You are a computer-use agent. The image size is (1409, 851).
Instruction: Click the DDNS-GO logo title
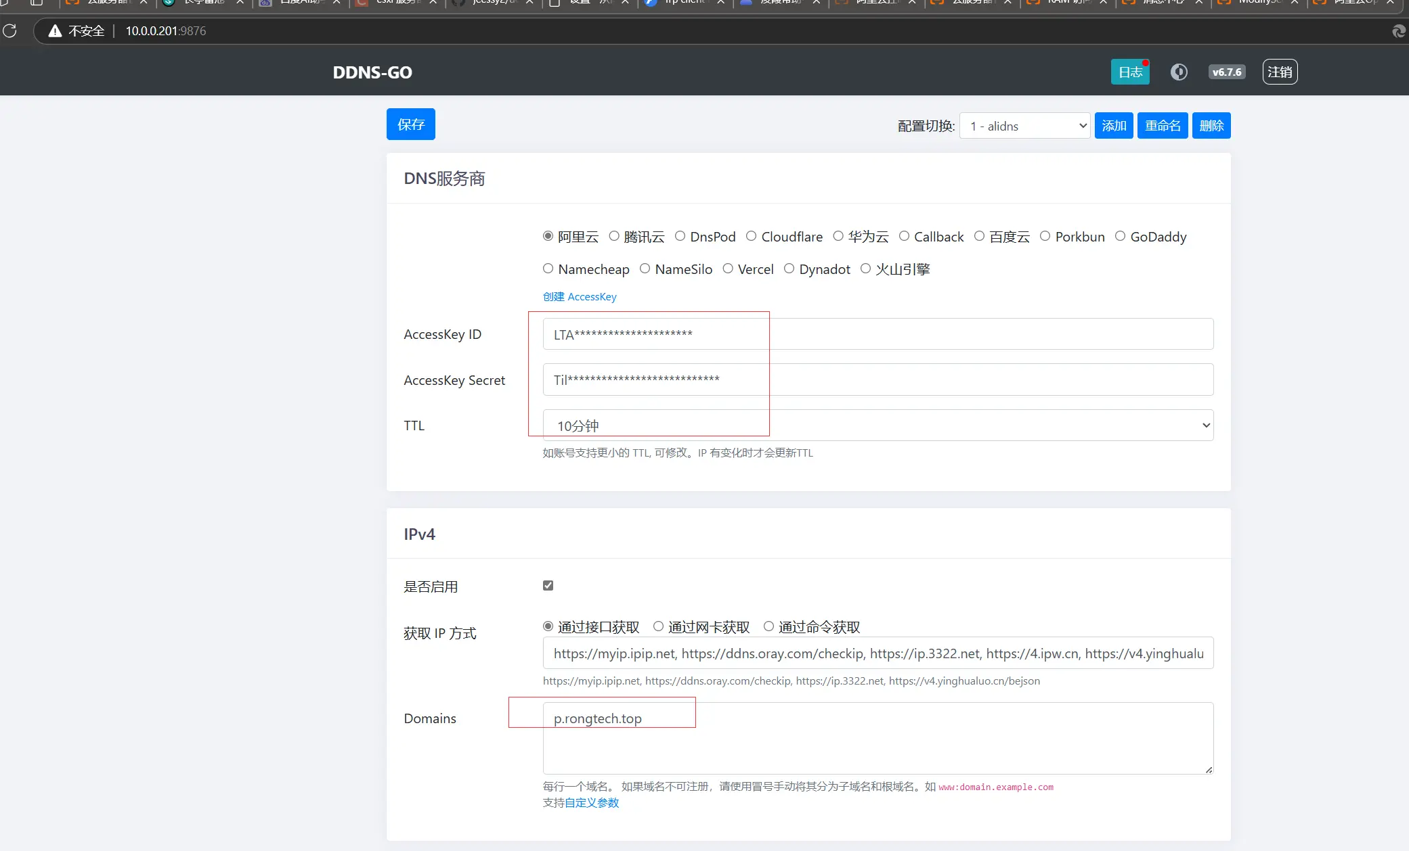[372, 72]
